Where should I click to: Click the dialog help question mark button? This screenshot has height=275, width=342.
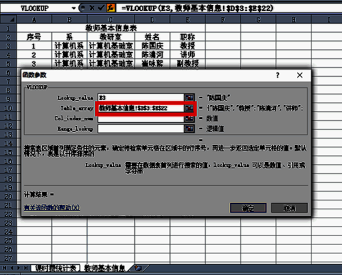tap(277, 75)
